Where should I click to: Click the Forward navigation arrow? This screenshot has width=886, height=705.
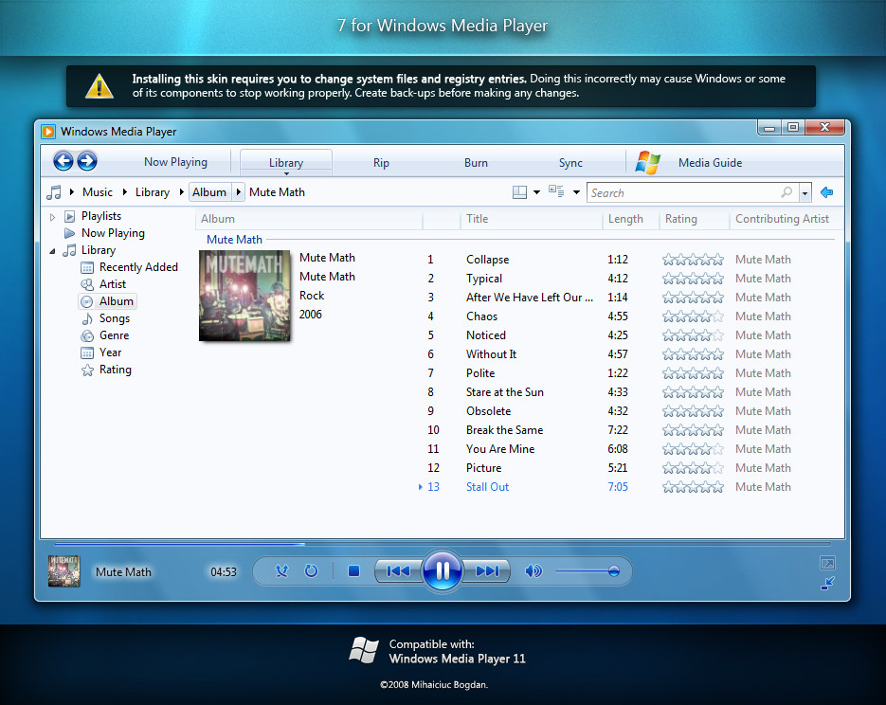pos(87,161)
